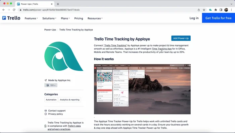Image resolution: width=235 pixels, height=133 pixels.
Task: Select the Automation category tag
Action: (51, 99)
